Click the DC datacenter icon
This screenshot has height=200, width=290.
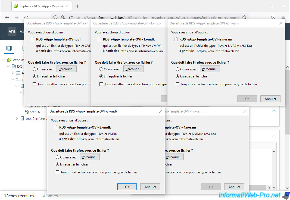[x=14, y=66]
